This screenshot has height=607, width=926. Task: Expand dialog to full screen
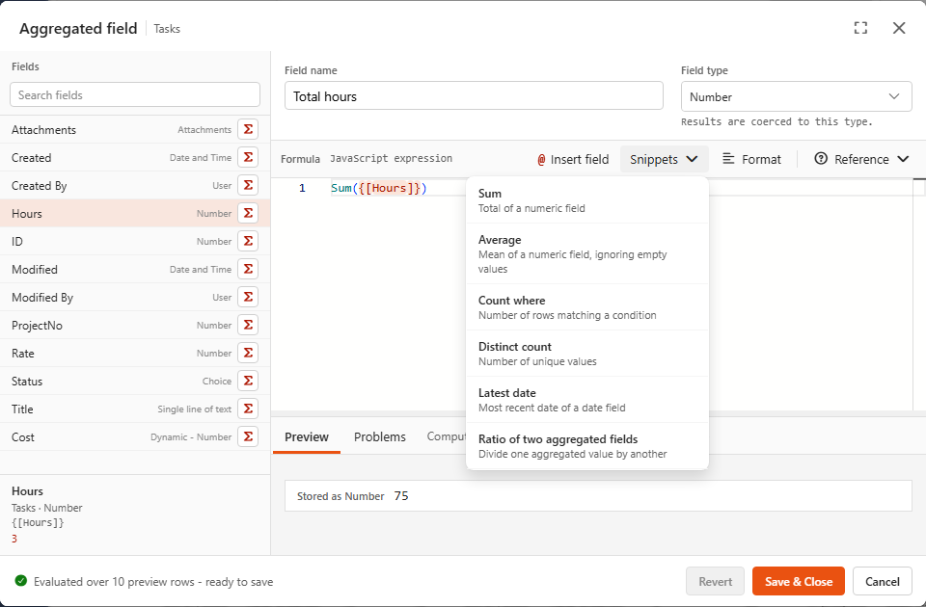pyautogui.click(x=860, y=28)
